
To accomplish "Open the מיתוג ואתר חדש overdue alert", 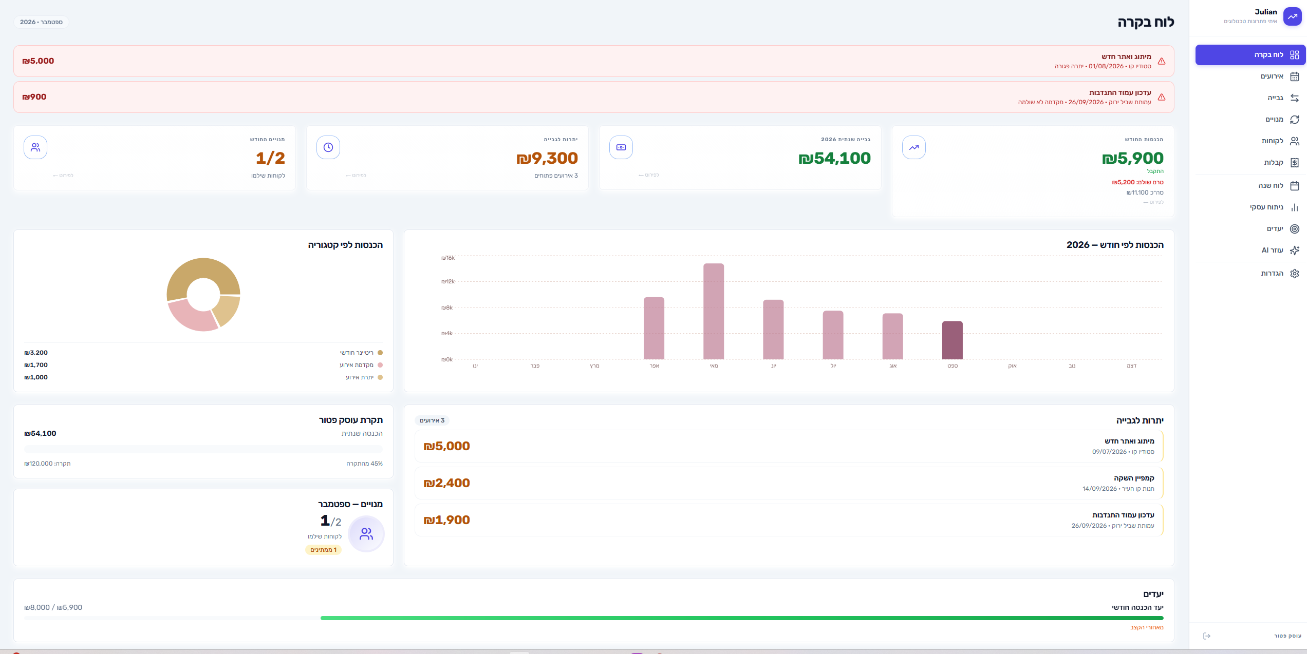I will point(594,61).
